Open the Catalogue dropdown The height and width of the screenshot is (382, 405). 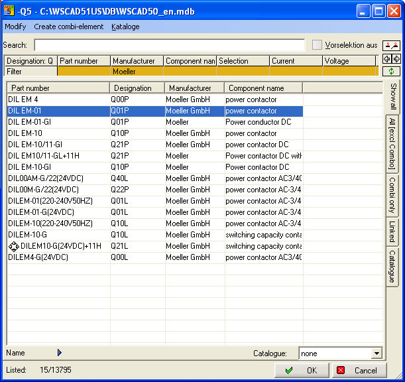click(376, 353)
